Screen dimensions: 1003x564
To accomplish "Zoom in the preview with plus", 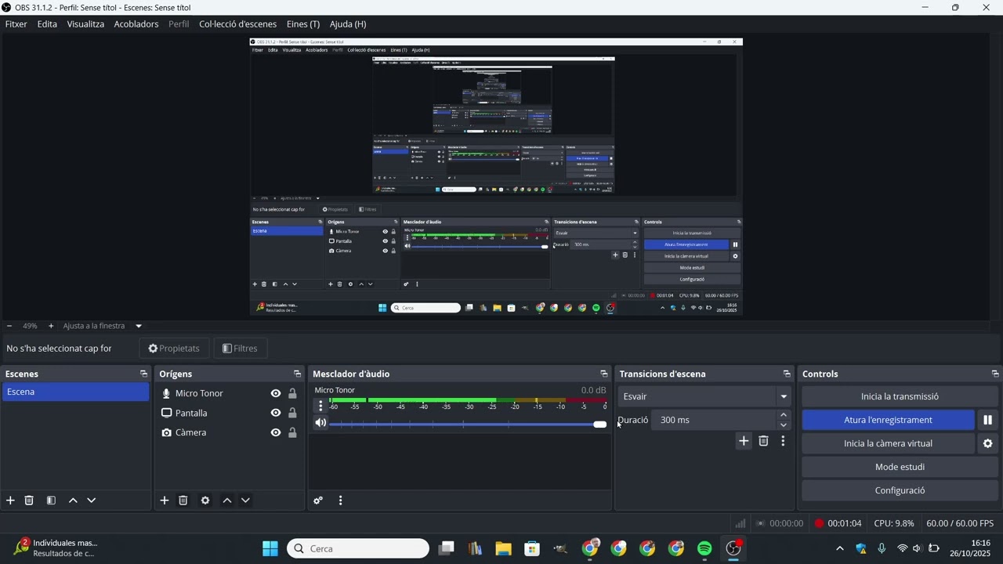I will [51, 326].
